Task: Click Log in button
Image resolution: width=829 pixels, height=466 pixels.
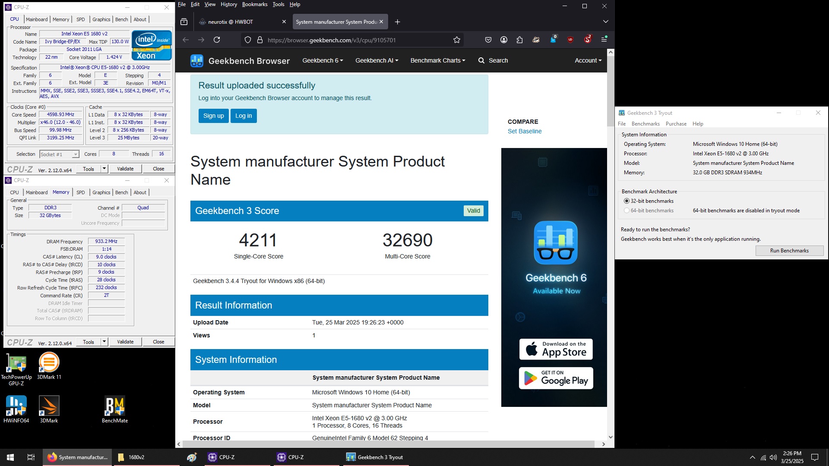Action: tap(244, 116)
